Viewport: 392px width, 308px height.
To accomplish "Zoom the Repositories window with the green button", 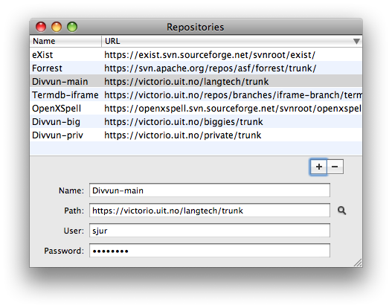I will 72,27.
